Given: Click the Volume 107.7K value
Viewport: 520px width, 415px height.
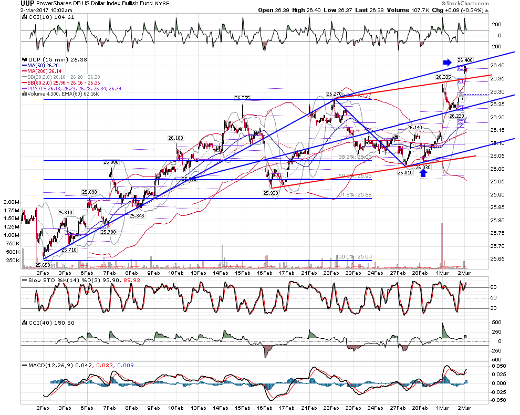Looking at the screenshot, I should click(x=408, y=11).
